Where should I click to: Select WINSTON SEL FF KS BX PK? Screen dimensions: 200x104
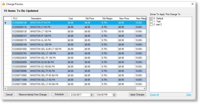(48, 75)
